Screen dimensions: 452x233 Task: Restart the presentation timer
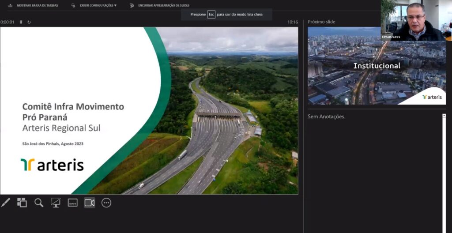tap(29, 22)
